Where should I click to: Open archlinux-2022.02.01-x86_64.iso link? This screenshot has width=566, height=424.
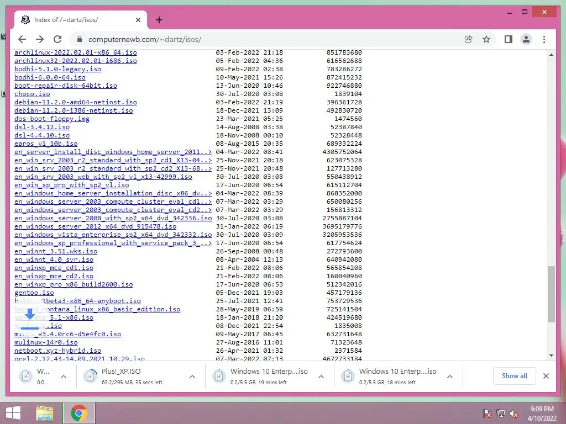(75, 52)
